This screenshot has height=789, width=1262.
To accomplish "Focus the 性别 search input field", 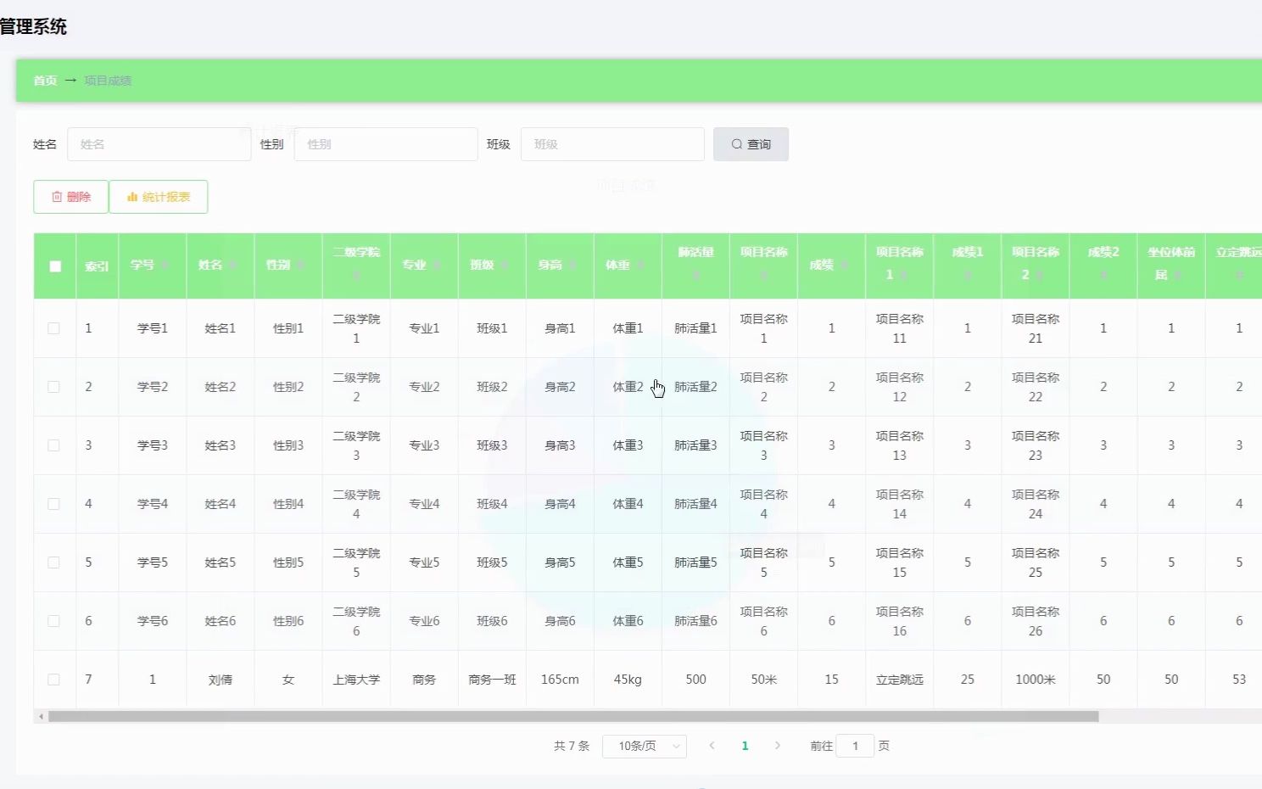I will (386, 144).
